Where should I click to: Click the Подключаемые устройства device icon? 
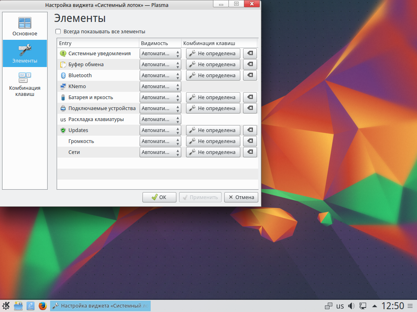(x=63, y=108)
